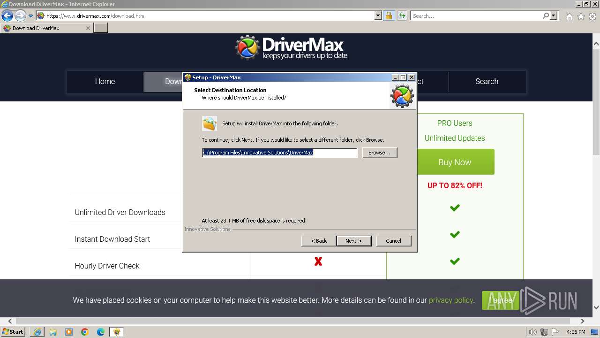The height and width of the screenshot is (338, 600).
Task: Click the security lock icon
Action: (389, 16)
